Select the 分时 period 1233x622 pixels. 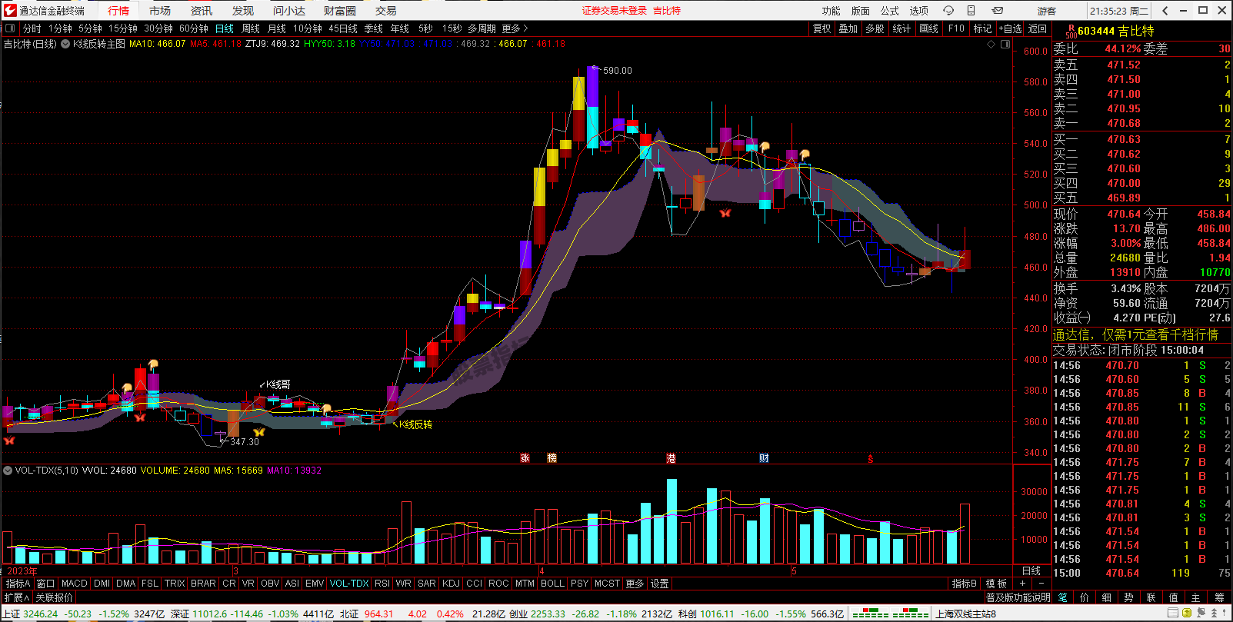tap(32, 28)
